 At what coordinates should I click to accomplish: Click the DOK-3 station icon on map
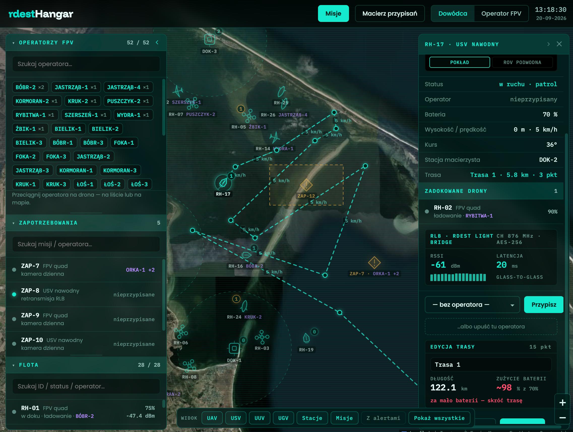pyautogui.click(x=209, y=39)
